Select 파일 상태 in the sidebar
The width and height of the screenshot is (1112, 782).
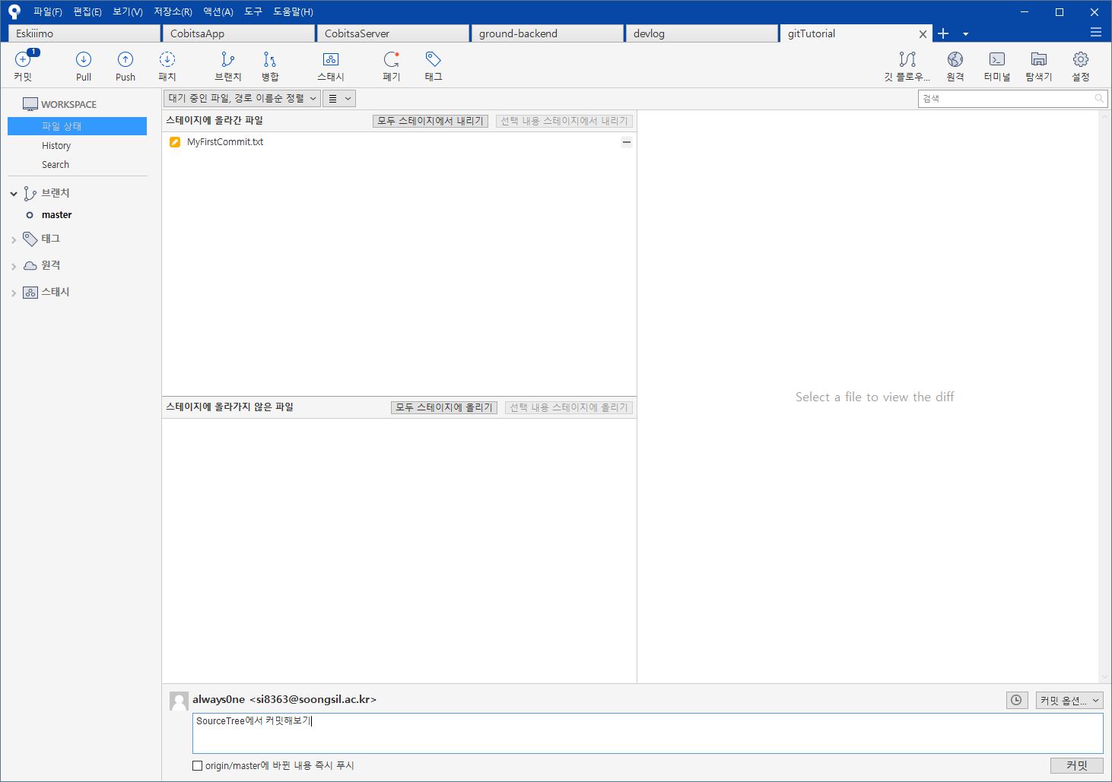click(77, 126)
